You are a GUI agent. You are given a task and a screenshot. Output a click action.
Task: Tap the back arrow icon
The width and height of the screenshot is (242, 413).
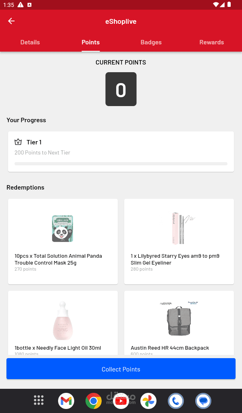[11, 21]
